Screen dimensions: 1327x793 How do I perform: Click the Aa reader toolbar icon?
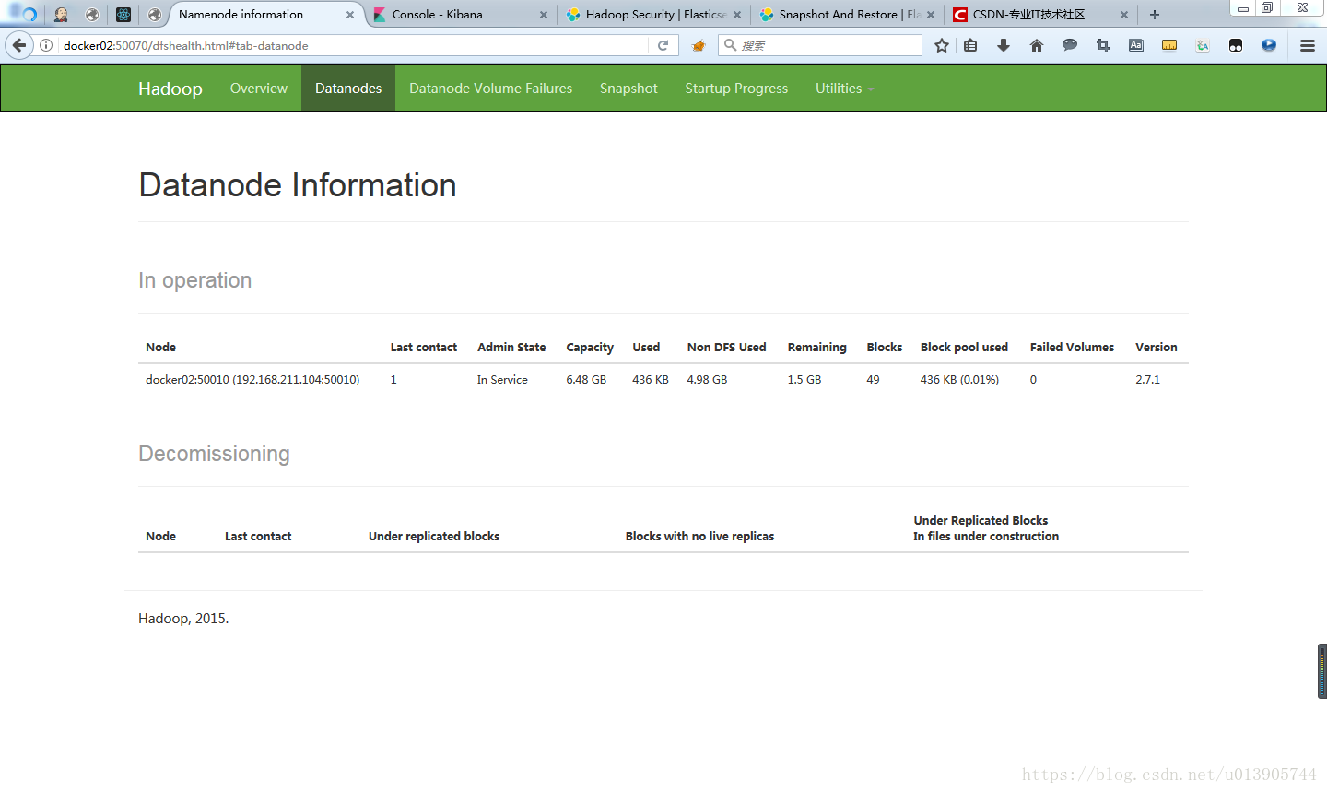point(1136,45)
